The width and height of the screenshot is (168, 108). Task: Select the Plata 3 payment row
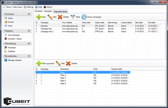(x=83, y=78)
